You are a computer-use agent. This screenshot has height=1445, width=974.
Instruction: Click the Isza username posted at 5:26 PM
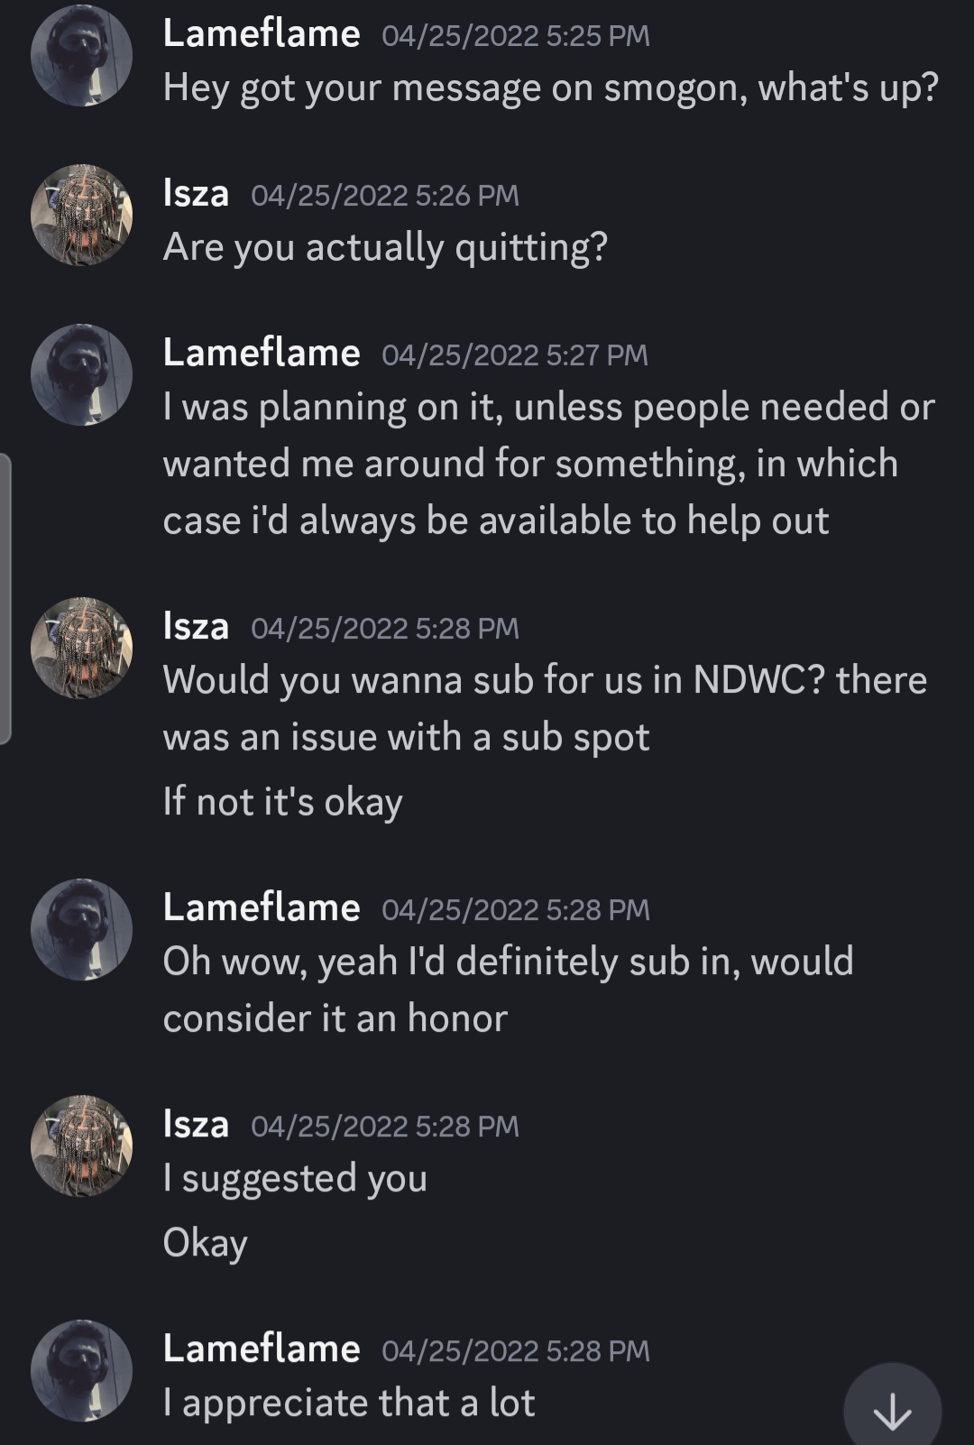point(196,194)
